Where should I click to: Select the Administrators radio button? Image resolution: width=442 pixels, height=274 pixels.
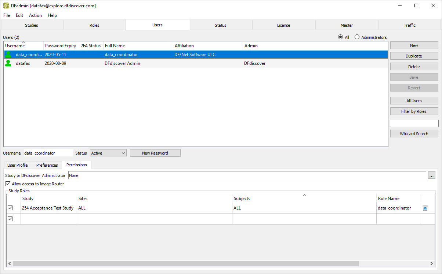pos(357,37)
